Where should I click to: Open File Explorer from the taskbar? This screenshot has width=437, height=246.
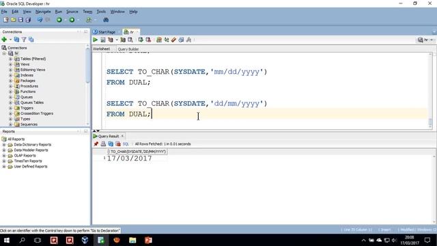click(132, 240)
